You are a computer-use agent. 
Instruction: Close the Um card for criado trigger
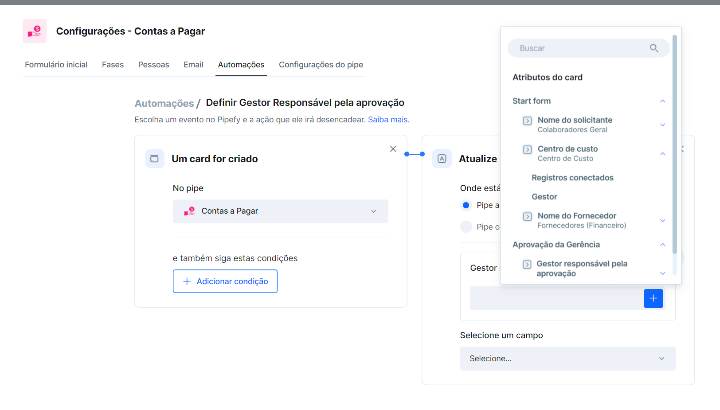pos(393,149)
